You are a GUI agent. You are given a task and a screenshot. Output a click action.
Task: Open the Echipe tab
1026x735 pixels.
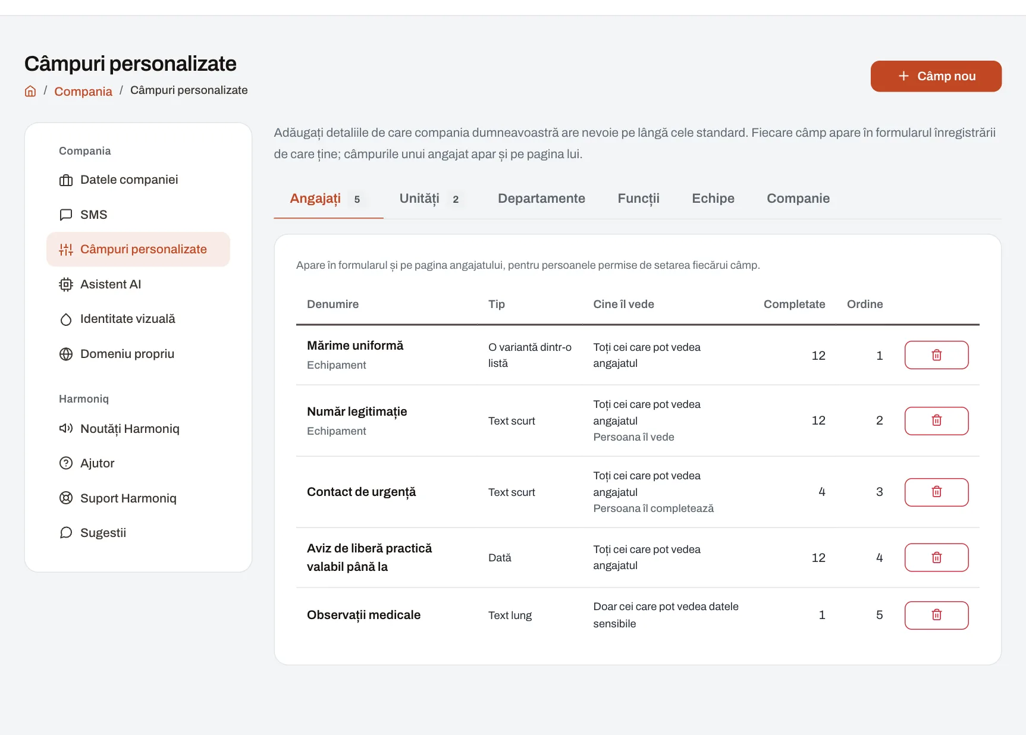pos(713,199)
